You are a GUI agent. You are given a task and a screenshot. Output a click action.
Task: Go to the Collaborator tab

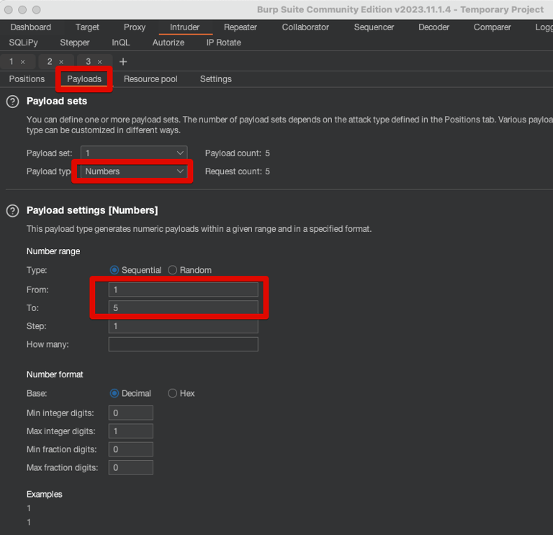(x=305, y=27)
